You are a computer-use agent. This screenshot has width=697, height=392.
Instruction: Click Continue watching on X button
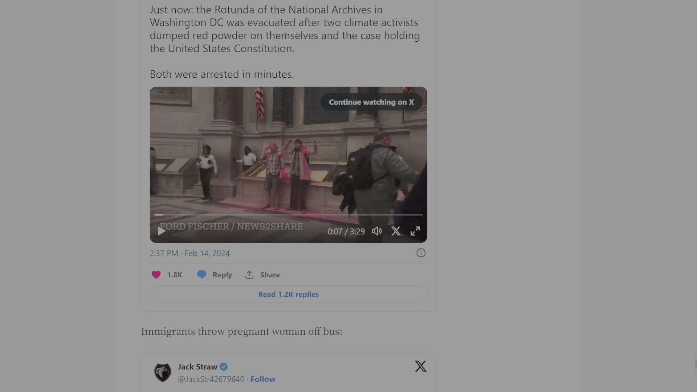(371, 102)
